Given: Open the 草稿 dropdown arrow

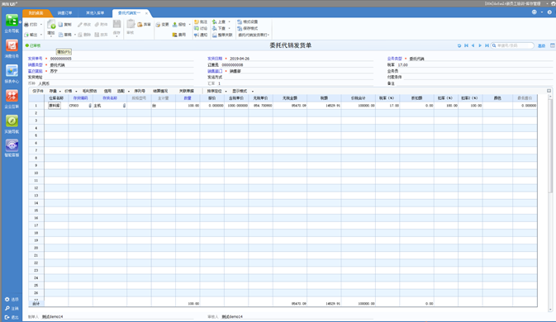Looking at the screenshot, I should click(x=75, y=35).
